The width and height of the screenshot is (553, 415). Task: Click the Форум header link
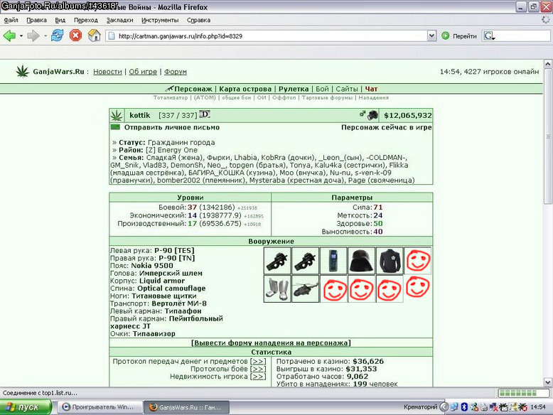[176, 72]
